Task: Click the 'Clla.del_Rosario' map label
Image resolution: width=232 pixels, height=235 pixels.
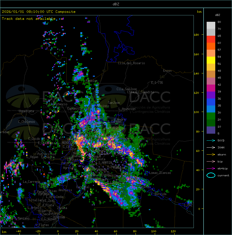Action: tap(131, 63)
